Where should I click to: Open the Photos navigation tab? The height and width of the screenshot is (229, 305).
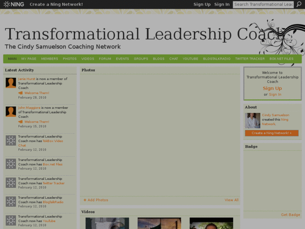[x=70, y=59]
